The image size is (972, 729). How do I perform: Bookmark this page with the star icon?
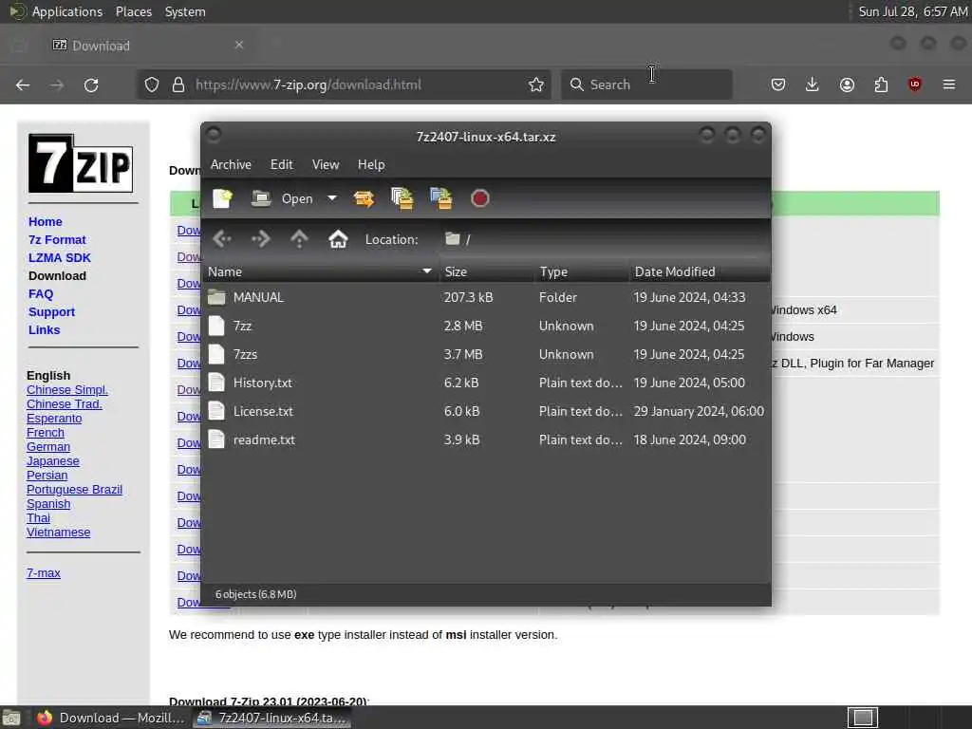[536, 84]
